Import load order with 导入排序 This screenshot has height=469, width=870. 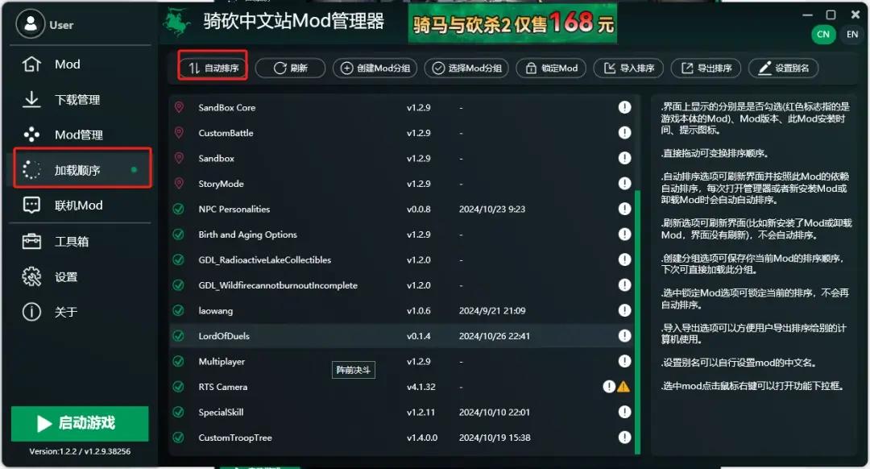(x=628, y=68)
